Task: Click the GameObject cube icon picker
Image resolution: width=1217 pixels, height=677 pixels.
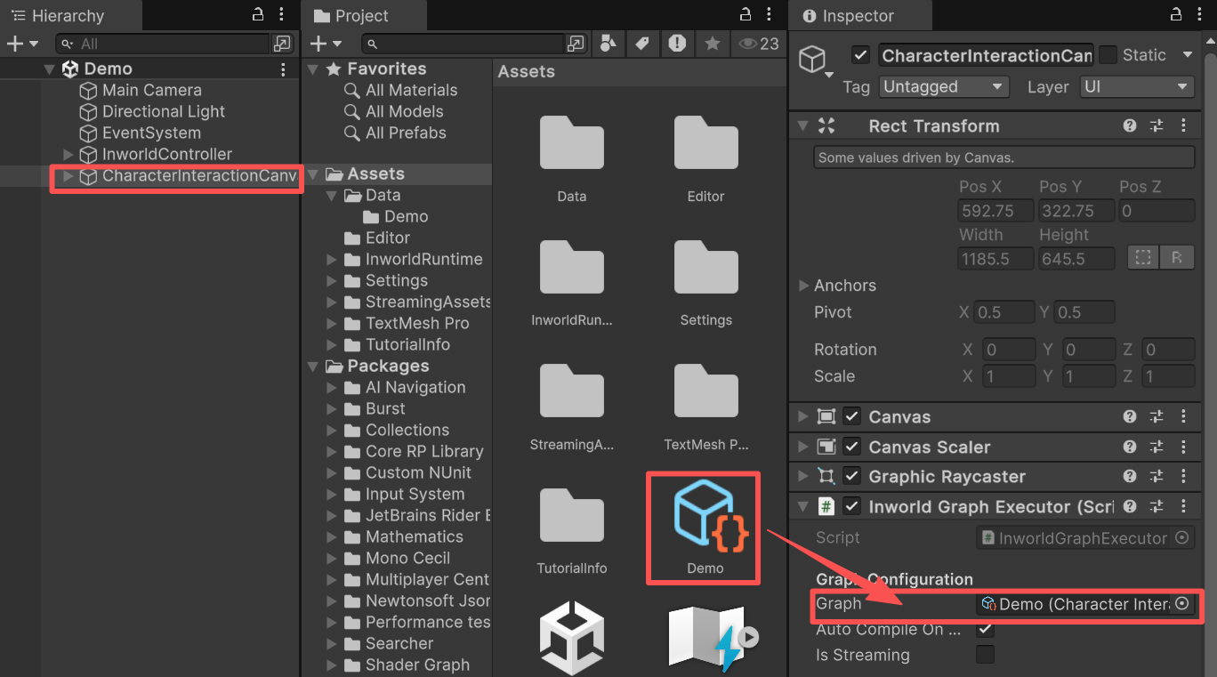Action: [815, 60]
